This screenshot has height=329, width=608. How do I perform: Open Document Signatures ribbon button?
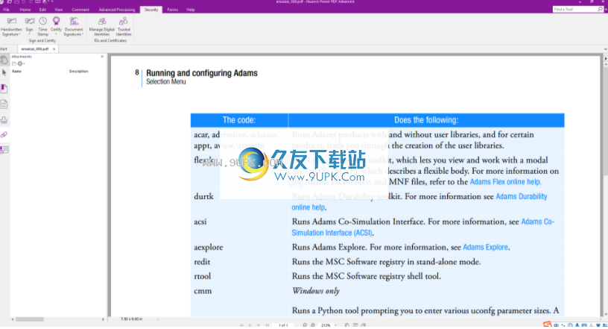[74, 26]
